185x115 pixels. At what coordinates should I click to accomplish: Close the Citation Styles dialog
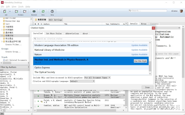153,28
